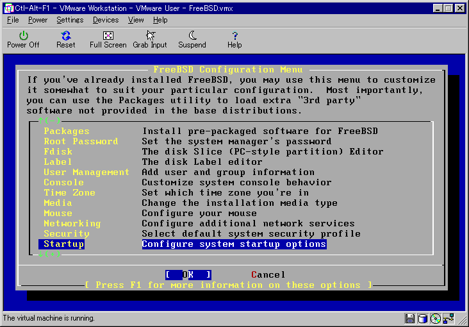The width and height of the screenshot is (469, 327).
Task: Close the VMware Workstation window
Action: (x=460, y=8)
